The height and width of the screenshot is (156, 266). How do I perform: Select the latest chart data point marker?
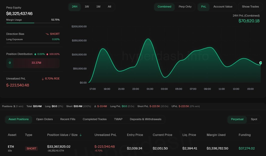point(260,62)
